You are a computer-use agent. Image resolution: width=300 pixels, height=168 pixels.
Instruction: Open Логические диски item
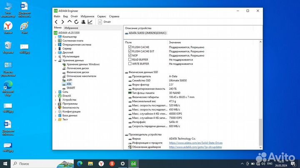click(77, 68)
